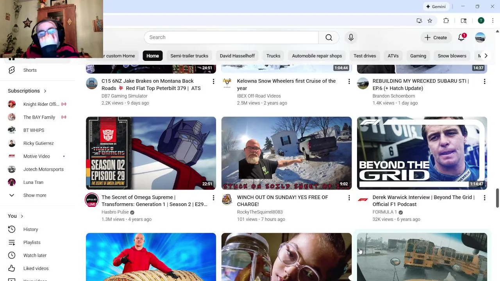Play the Transformers Omega Supreme thumbnail
This screenshot has height=281, width=500.
tap(151, 153)
